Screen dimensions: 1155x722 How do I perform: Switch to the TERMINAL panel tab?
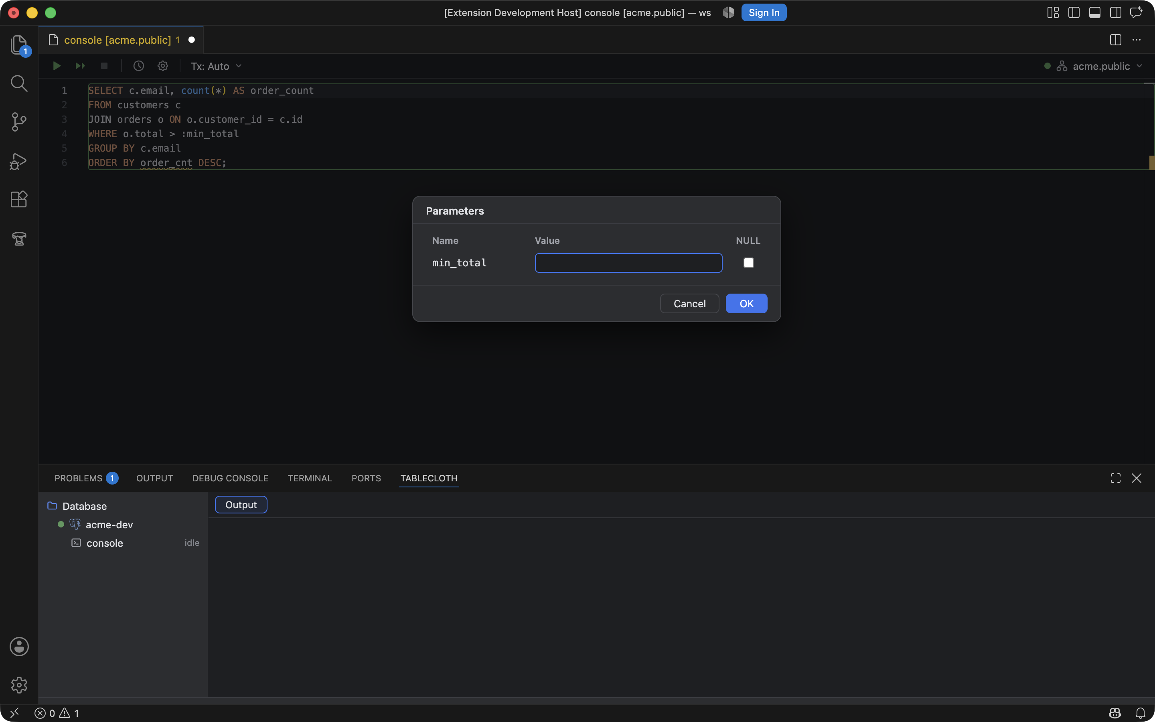click(x=310, y=479)
